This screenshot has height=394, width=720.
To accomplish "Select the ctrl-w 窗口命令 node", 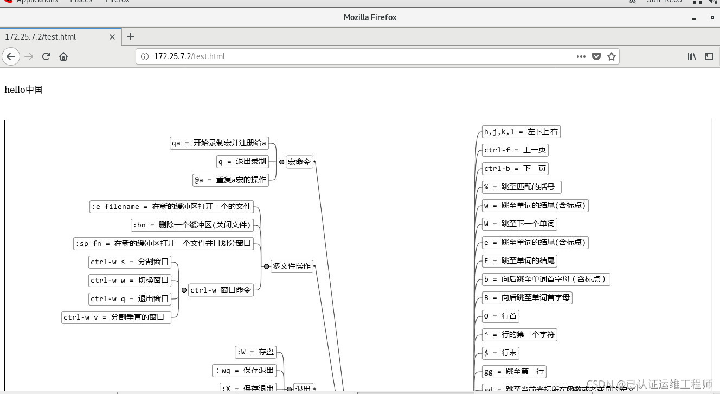I will (221, 290).
